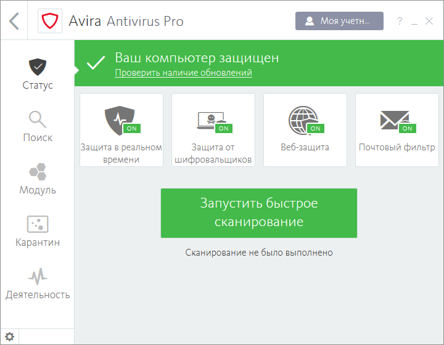Click the white checkmark in green banner
The height and width of the screenshot is (345, 444).
pos(96,62)
